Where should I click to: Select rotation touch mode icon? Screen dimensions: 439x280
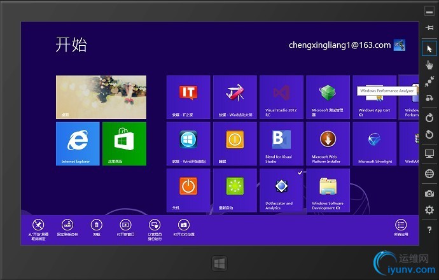[x=429, y=98]
